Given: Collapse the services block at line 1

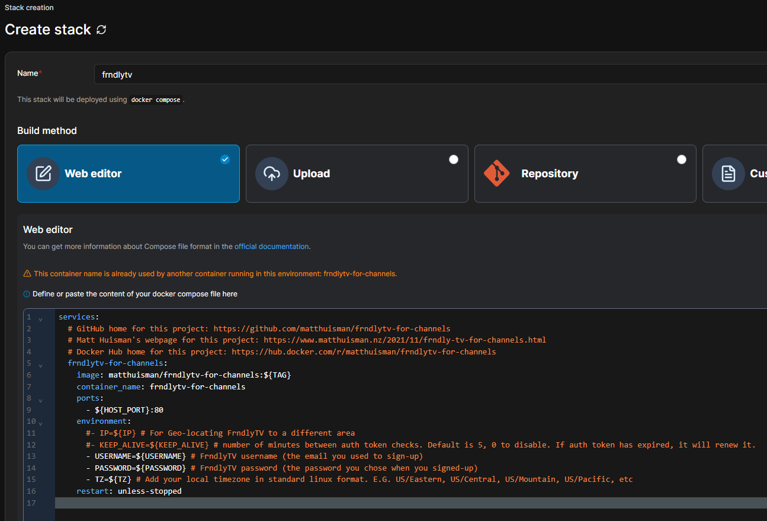Looking at the screenshot, I should (x=40, y=319).
